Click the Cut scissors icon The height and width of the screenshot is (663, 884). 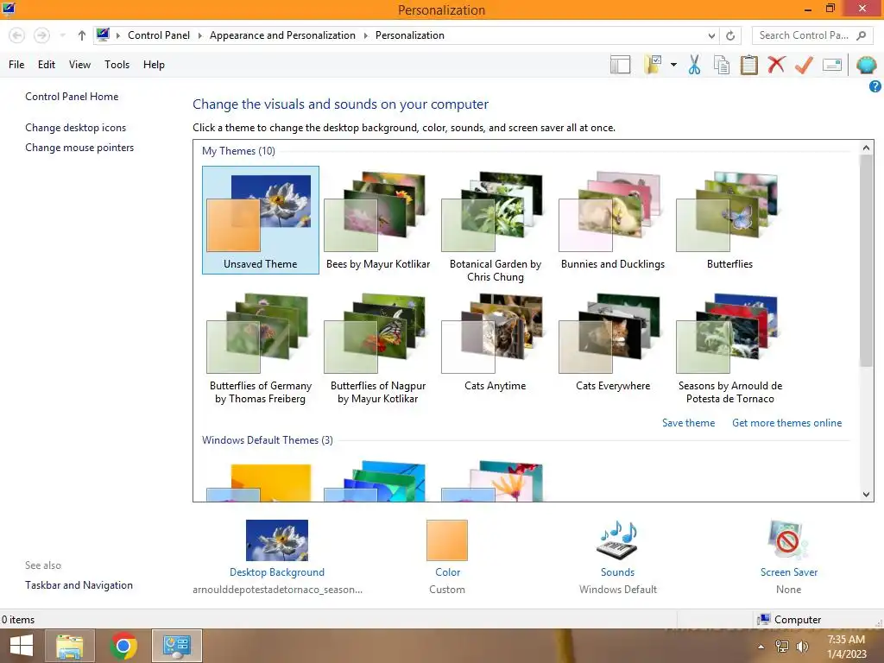click(x=694, y=65)
